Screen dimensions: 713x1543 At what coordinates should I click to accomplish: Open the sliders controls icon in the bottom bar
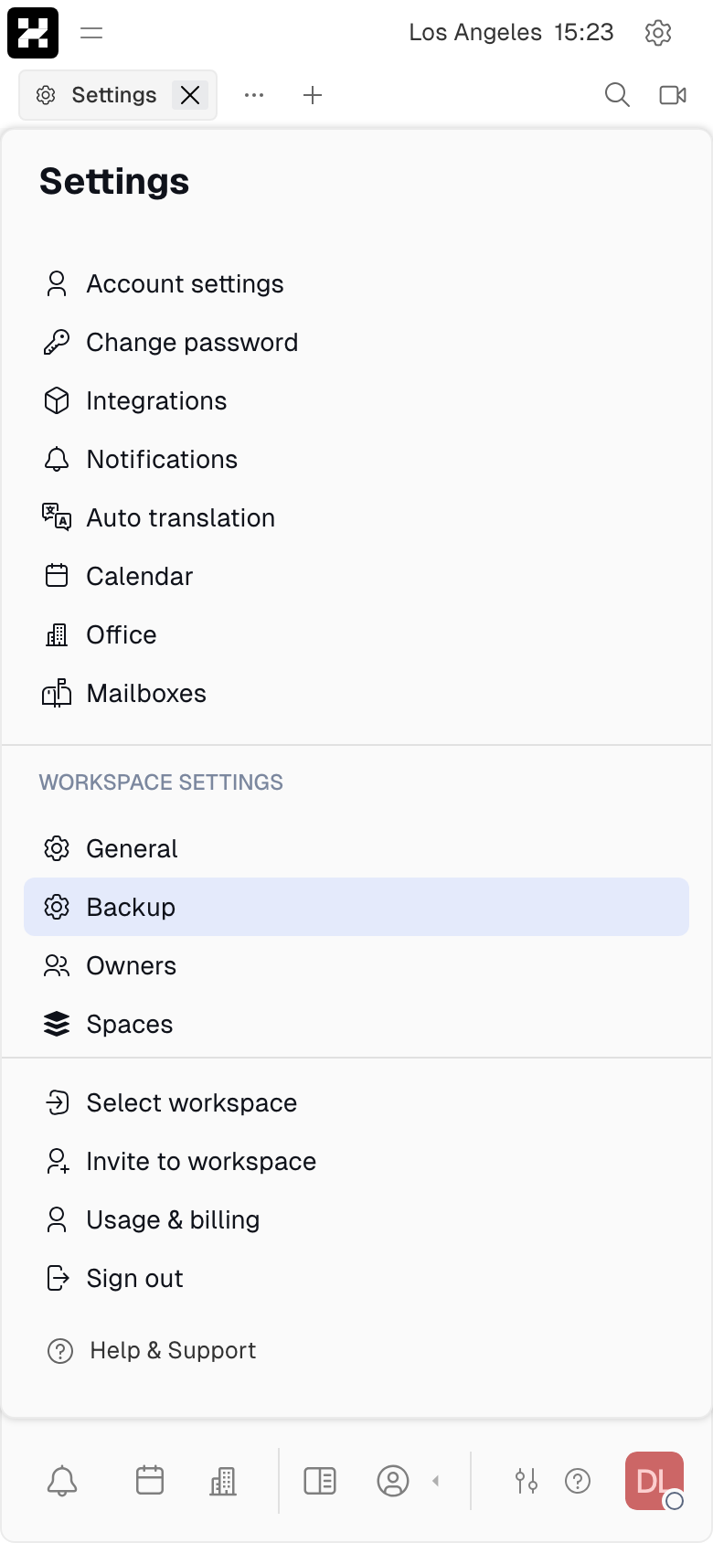(527, 1481)
